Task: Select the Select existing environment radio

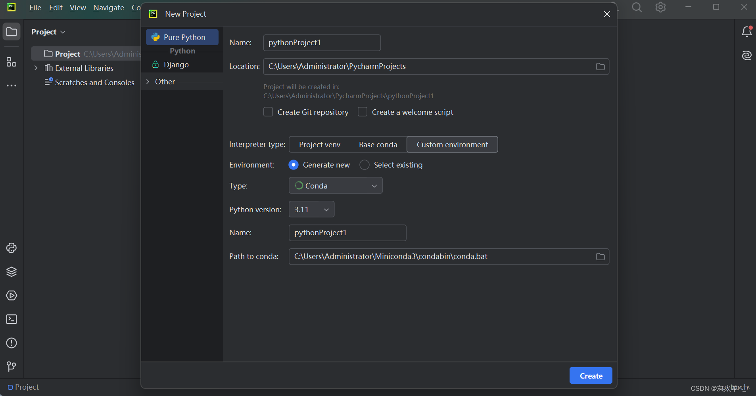Action: point(364,165)
